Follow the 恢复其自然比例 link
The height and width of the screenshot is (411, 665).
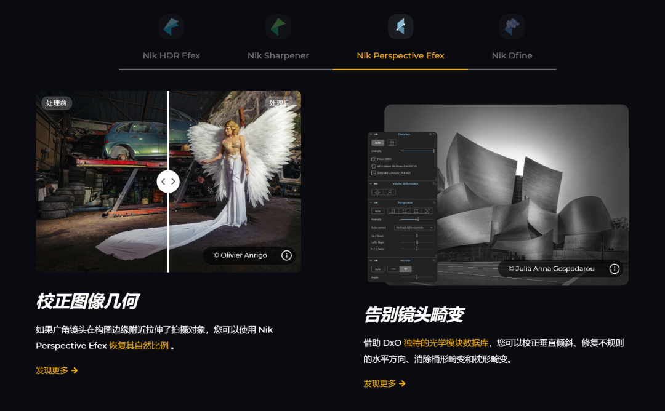[139, 346]
